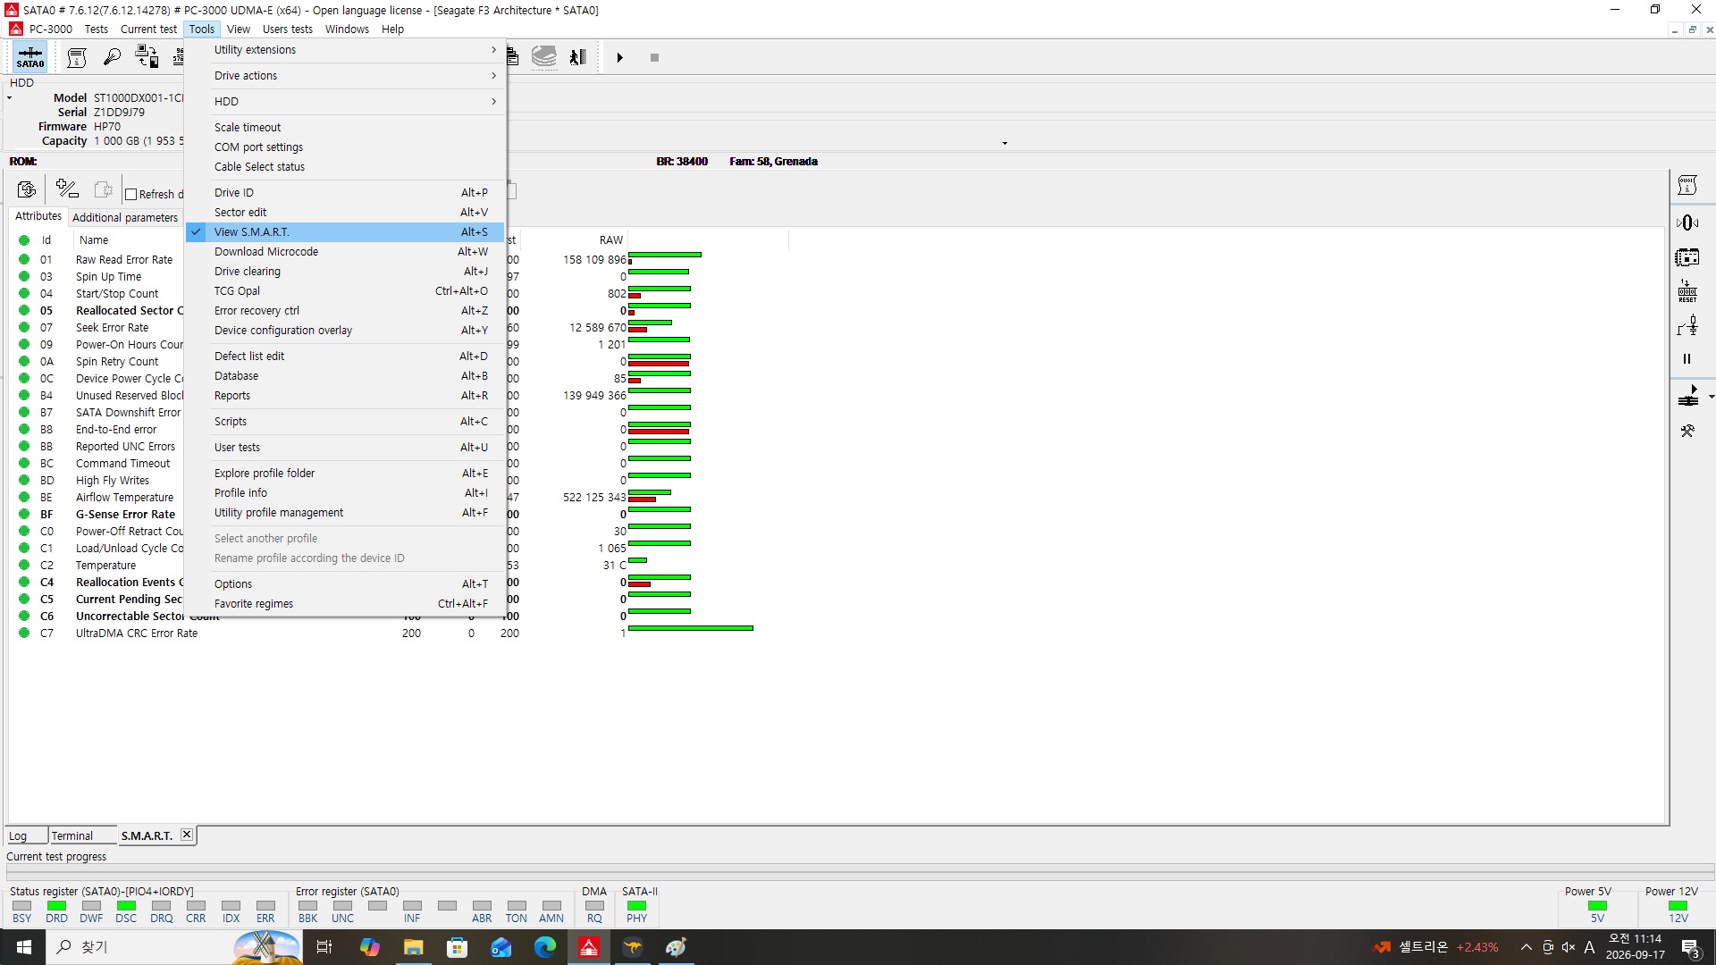Image resolution: width=1716 pixels, height=965 pixels.
Task: Open the small dropdown arrow below toolbar
Action: click(1005, 143)
